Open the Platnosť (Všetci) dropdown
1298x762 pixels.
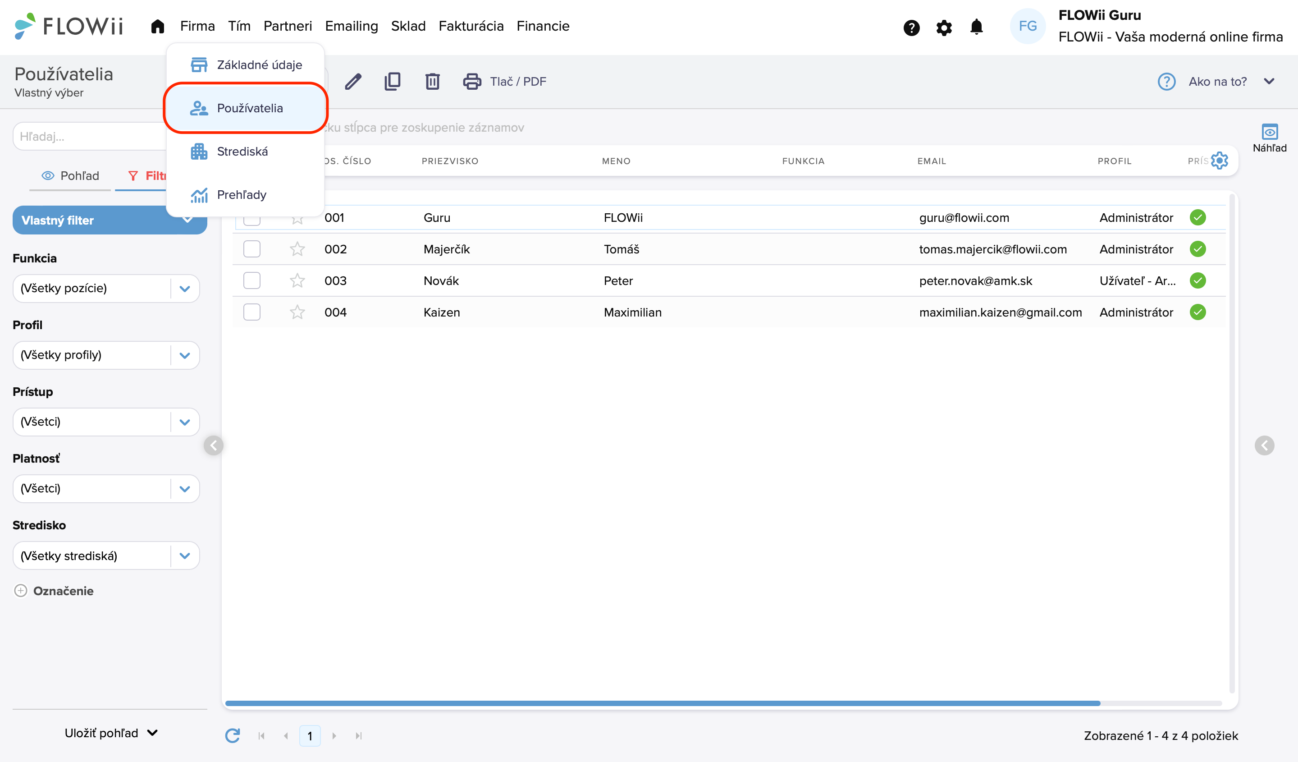pos(106,488)
